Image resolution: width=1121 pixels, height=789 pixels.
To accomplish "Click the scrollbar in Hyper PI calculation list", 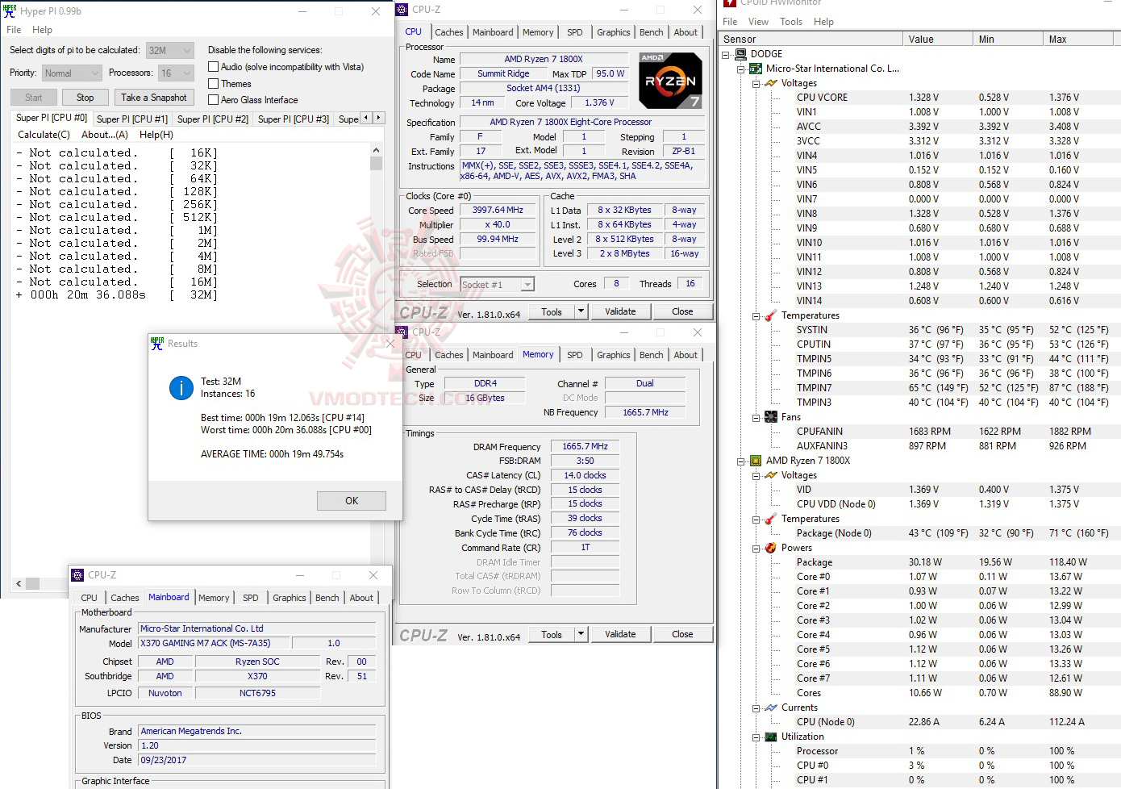I will coord(376,164).
